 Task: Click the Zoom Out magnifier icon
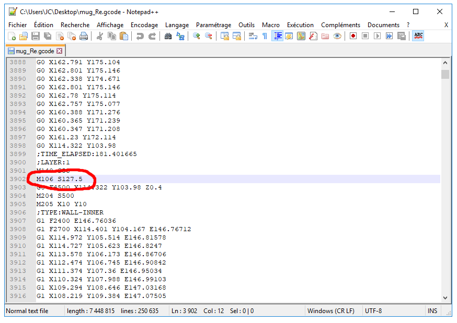click(209, 36)
